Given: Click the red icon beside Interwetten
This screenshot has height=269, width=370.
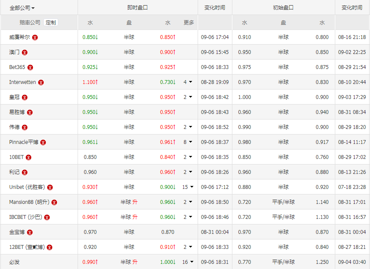Looking at the screenshot, I should pos(41,82).
